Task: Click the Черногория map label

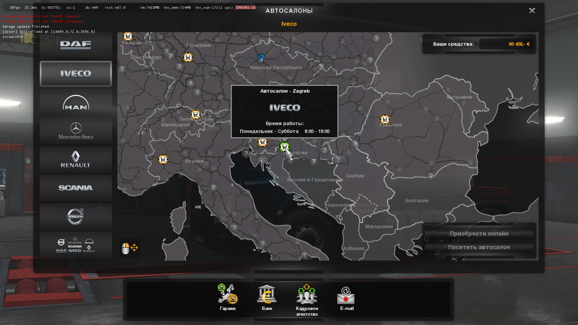Action: (340, 205)
